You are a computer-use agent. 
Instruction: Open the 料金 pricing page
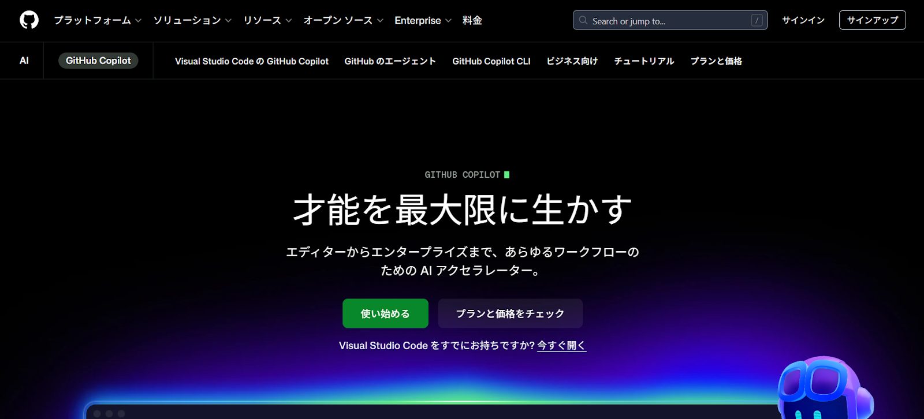(x=472, y=20)
